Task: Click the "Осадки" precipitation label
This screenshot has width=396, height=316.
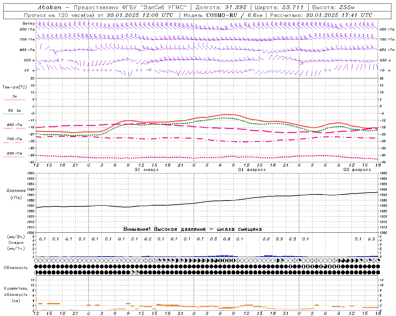Action: click(16, 243)
